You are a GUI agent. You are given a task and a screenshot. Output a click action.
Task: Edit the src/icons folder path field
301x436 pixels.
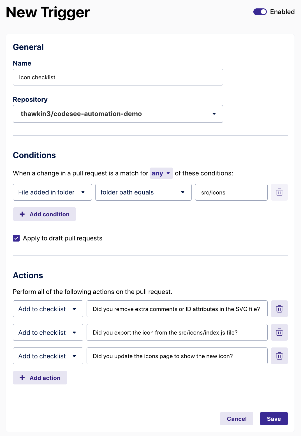(231, 192)
